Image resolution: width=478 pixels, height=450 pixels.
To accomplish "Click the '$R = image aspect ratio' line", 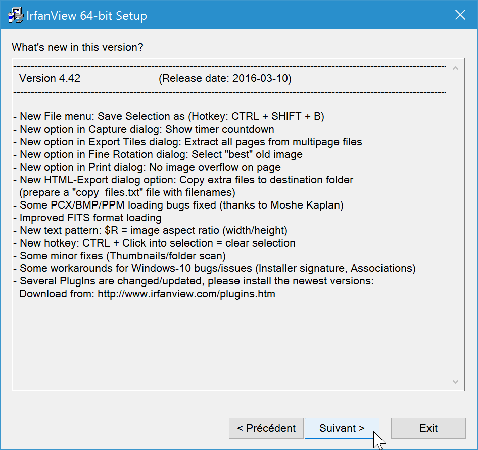I will (x=150, y=230).
